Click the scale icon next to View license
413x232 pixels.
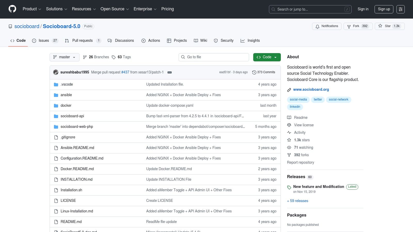click(289, 125)
